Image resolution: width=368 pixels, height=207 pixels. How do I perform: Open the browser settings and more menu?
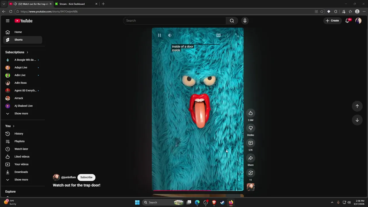tap(364, 11)
